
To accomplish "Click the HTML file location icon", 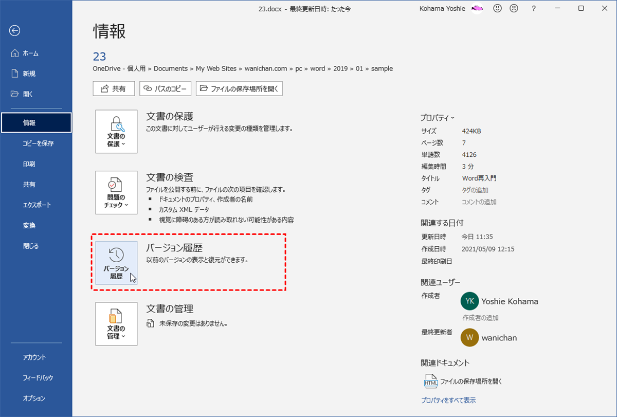I will pyautogui.click(x=430, y=382).
